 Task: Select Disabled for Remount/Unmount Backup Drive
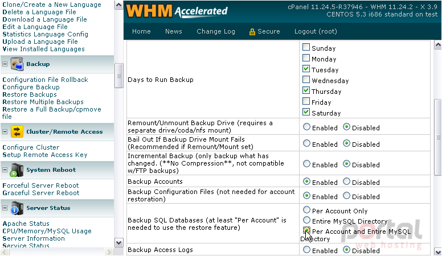(x=346, y=127)
